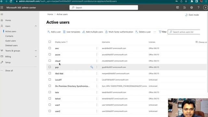Collapse the Users section chevron

(36, 26)
